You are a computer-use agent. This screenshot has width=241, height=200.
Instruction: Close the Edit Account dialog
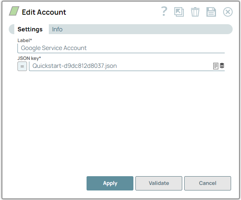228,12
